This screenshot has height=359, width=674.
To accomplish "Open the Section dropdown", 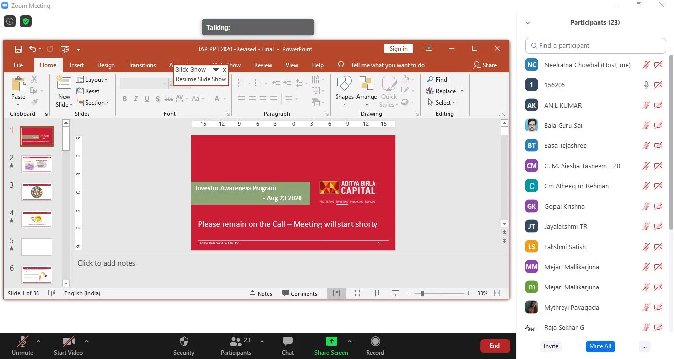I will tap(92, 103).
